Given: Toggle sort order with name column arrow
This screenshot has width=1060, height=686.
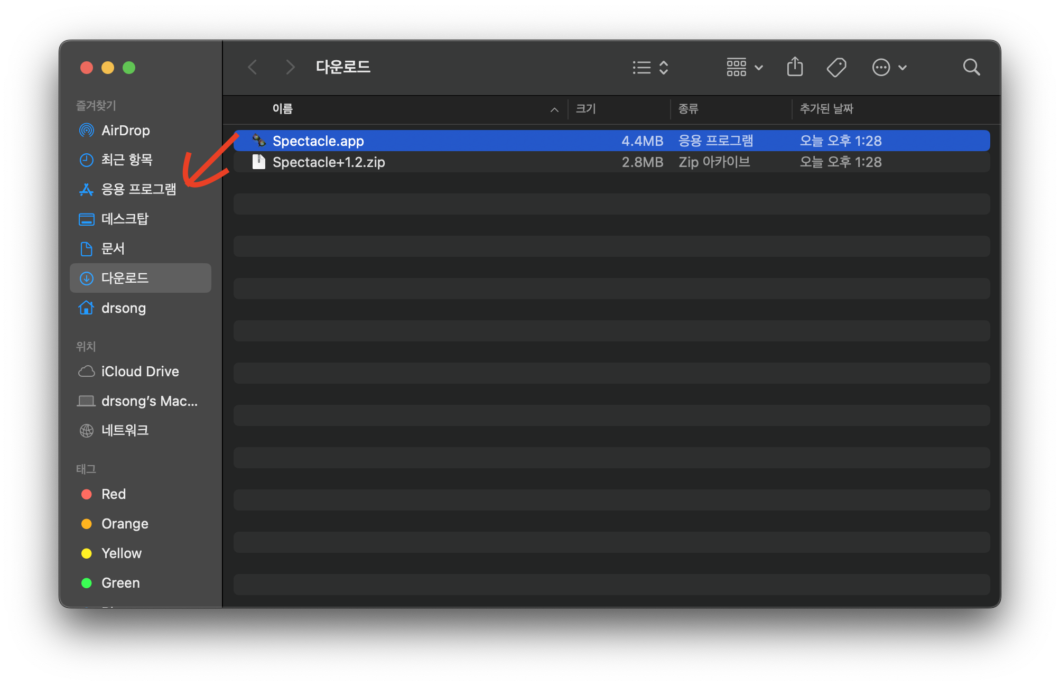Looking at the screenshot, I should [554, 109].
